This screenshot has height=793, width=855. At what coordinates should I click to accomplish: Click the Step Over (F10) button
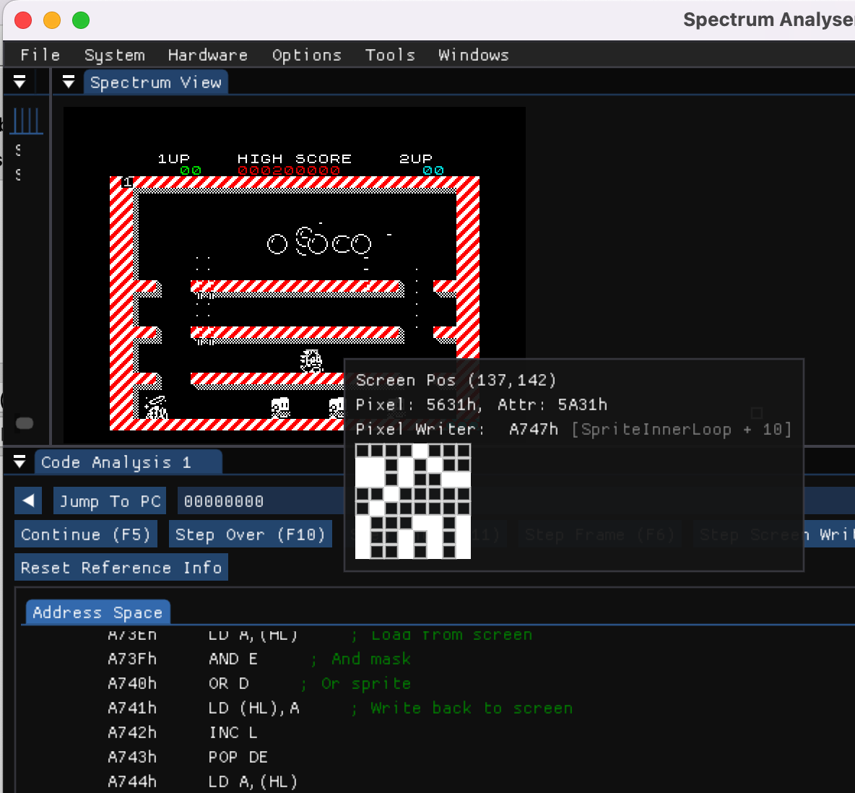(x=251, y=534)
